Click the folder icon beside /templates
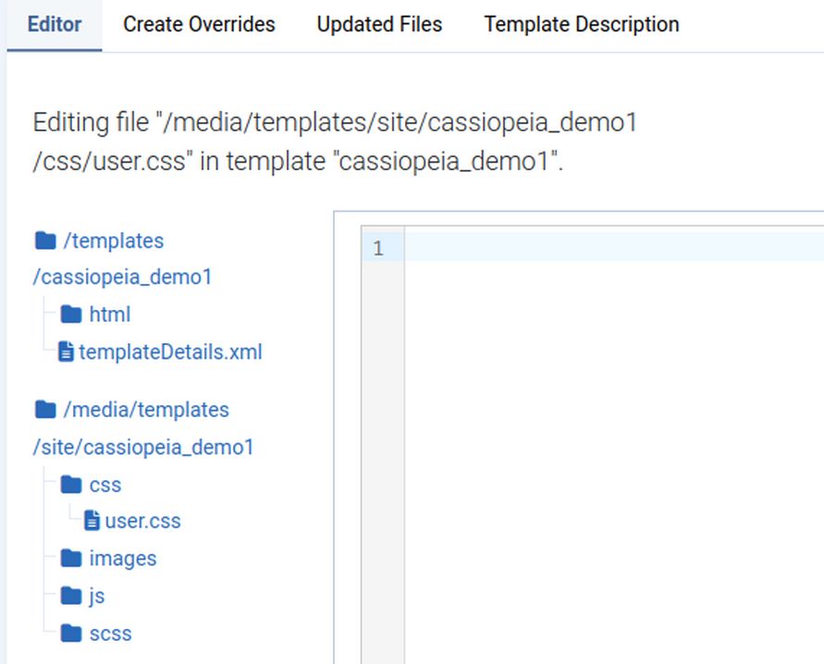 (x=44, y=241)
